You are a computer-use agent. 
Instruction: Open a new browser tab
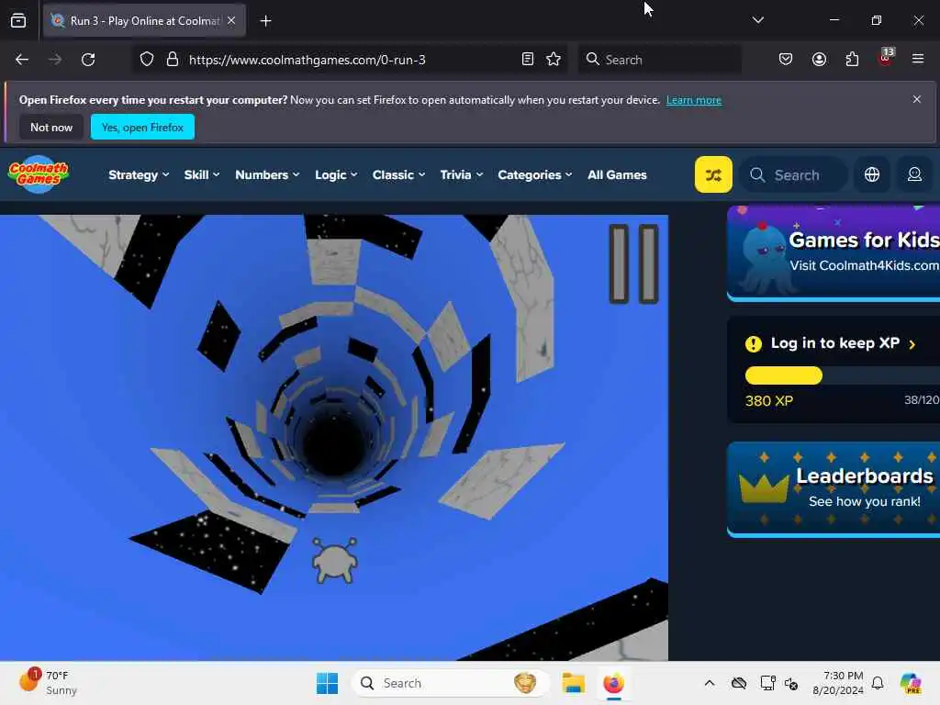[265, 21]
